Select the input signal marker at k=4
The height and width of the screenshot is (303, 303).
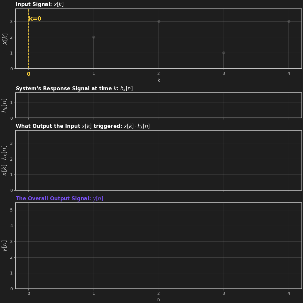tap(289, 22)
